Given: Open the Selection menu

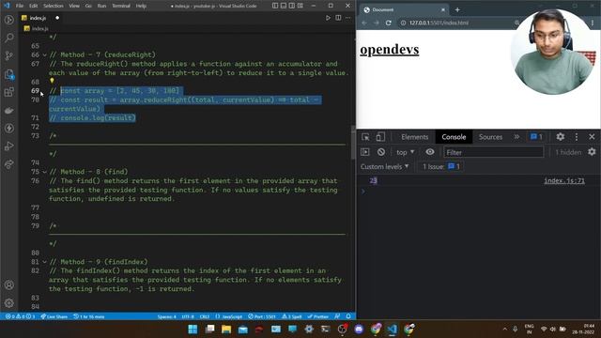Looking at the screenshot, I should 54,6.
